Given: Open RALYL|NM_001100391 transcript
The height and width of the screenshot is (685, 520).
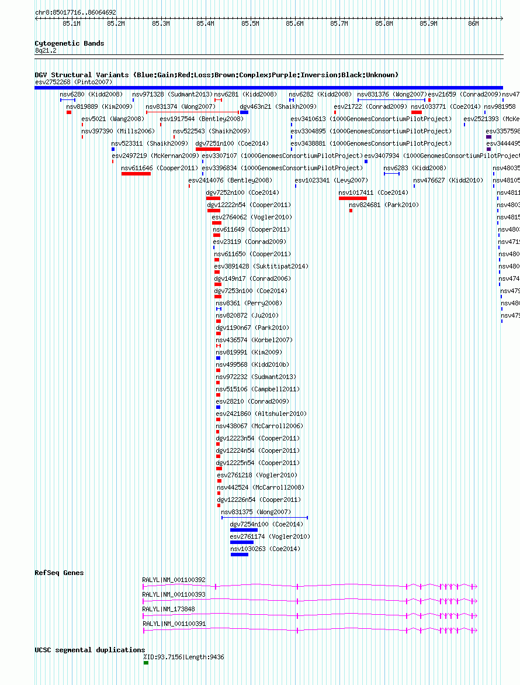Looking at the screenshot, I should click(x=310, y=630).
